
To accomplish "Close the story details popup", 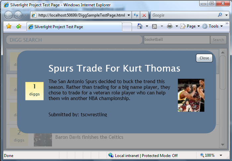I will coord(204,58).
